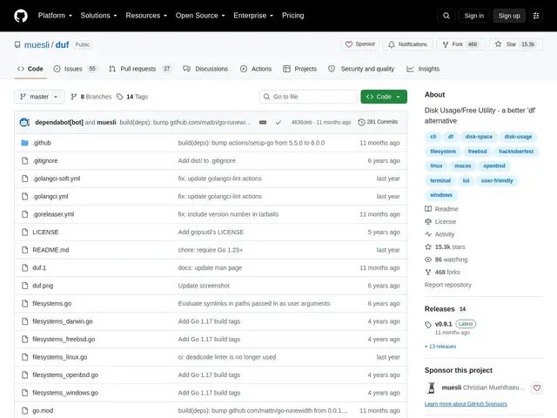This screenshot has height=418, width=557.
Task: Open the filesystems_darwin.go file
Action: (x=63, y=321)
